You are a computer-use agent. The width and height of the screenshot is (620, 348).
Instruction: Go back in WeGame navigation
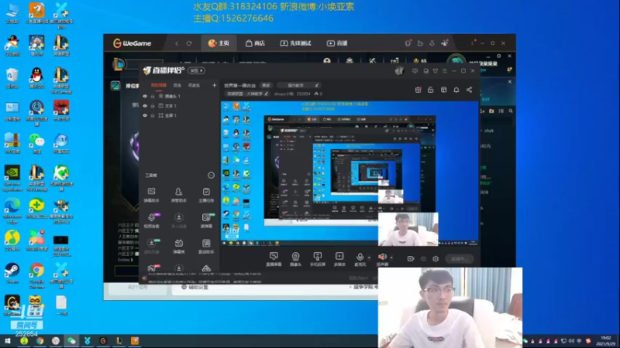click(x=177, y=43)
